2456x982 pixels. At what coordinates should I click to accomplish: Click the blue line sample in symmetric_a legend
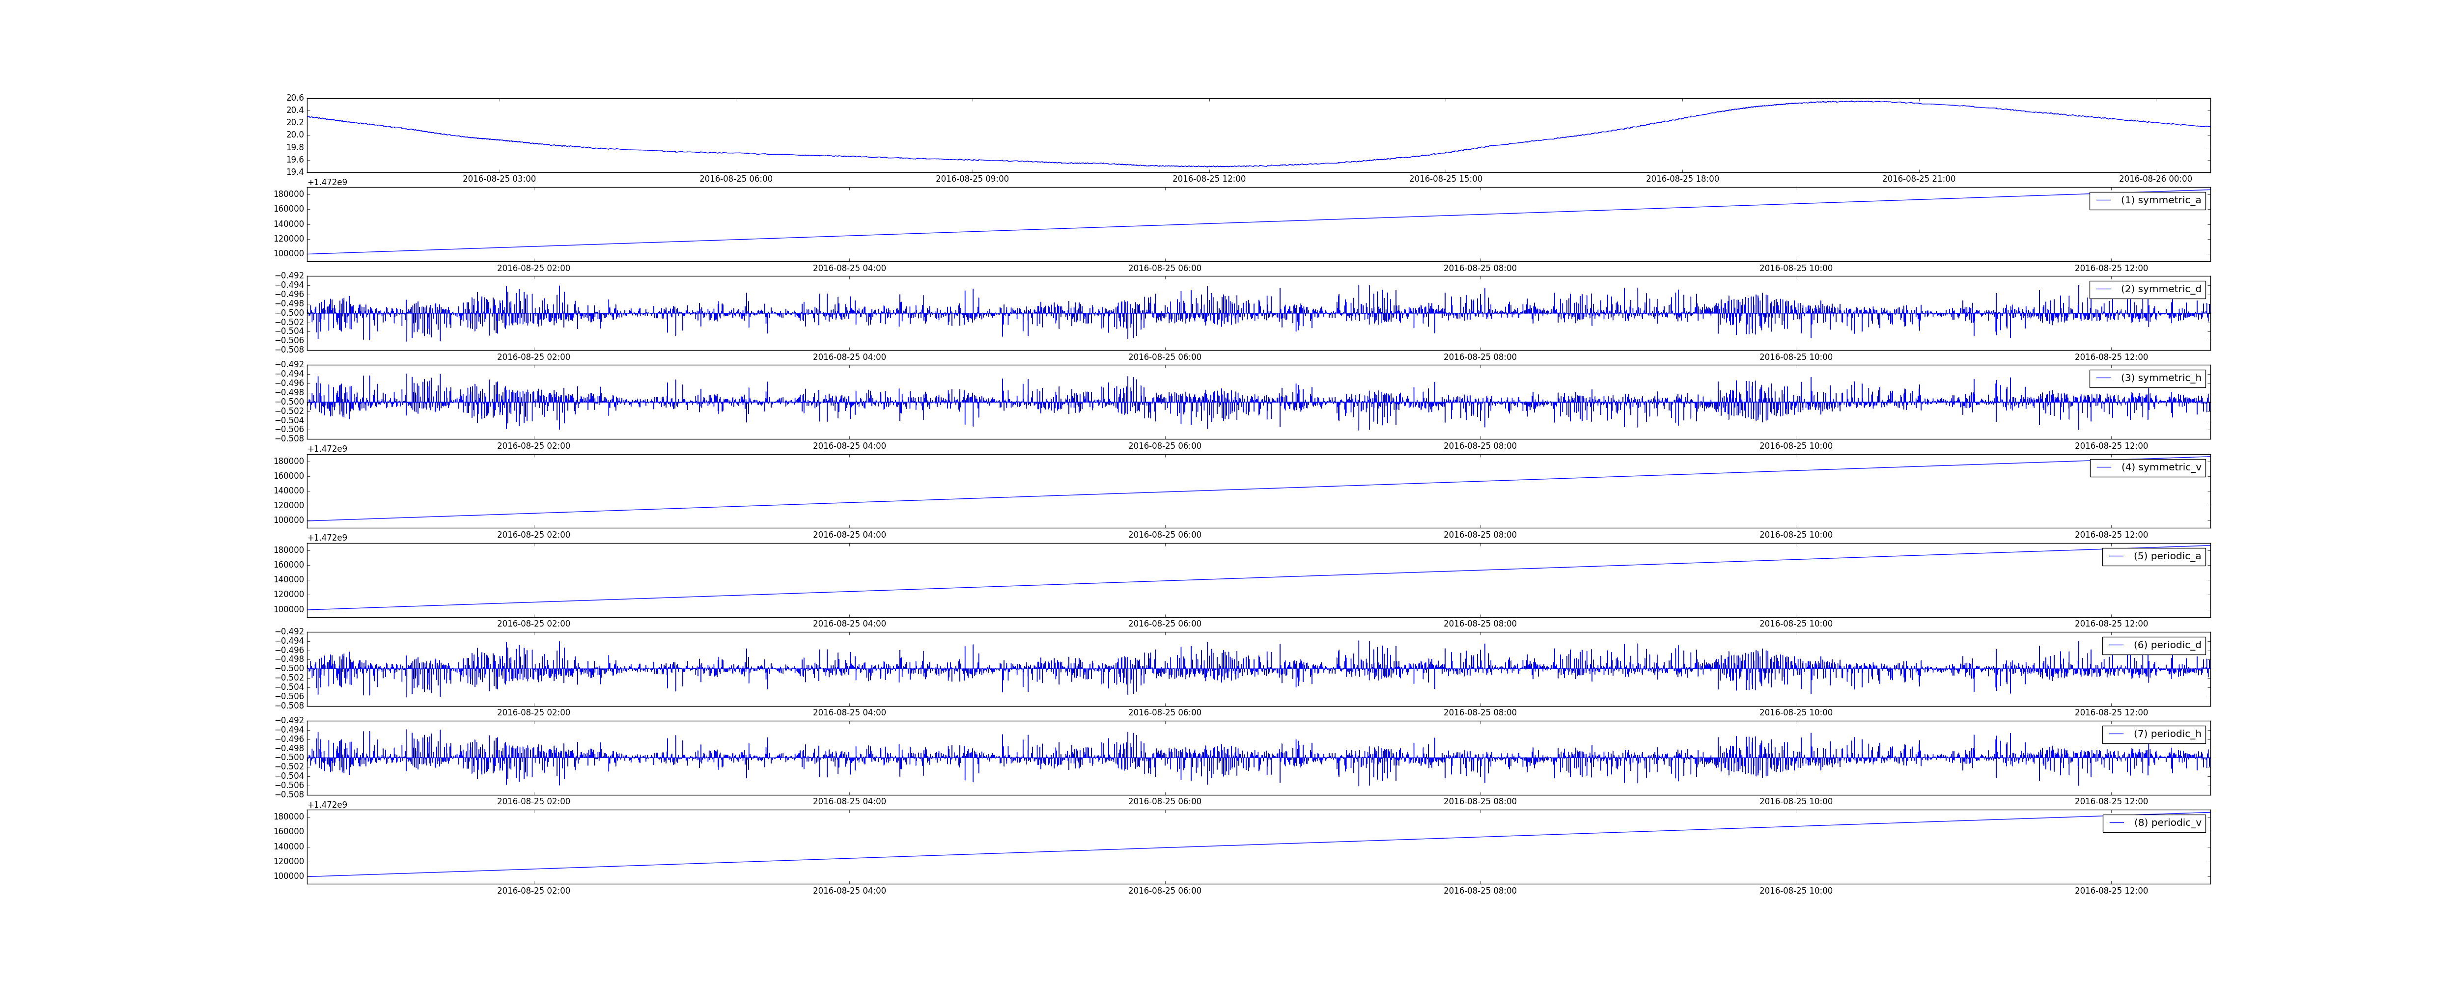point(2103,200)
